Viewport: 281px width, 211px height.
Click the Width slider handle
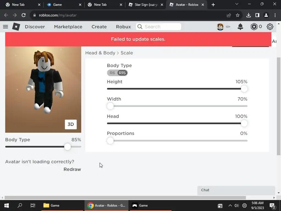click(110, 106)
